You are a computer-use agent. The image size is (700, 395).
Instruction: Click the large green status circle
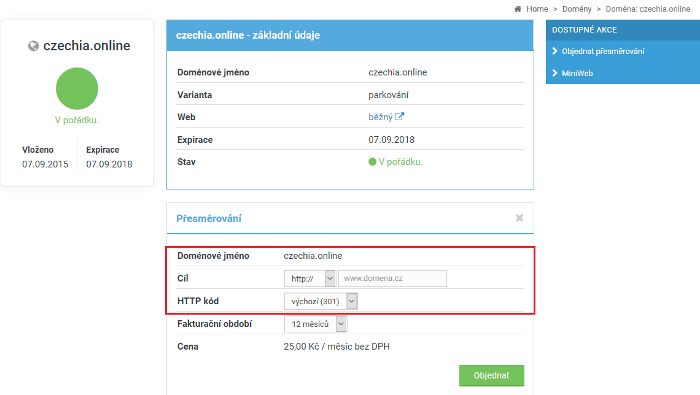click(77, 89)
